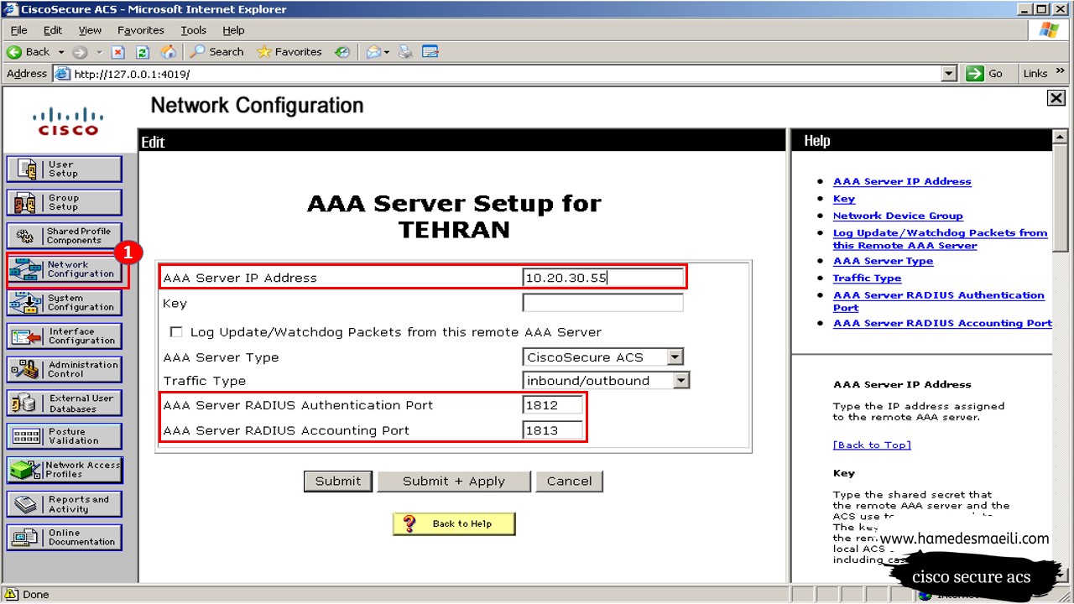Image resolution: width=1074 pixels, height=604 pixels.
Task: Open AAA Server RADIUS Authentication Port link
Action: 938,301
